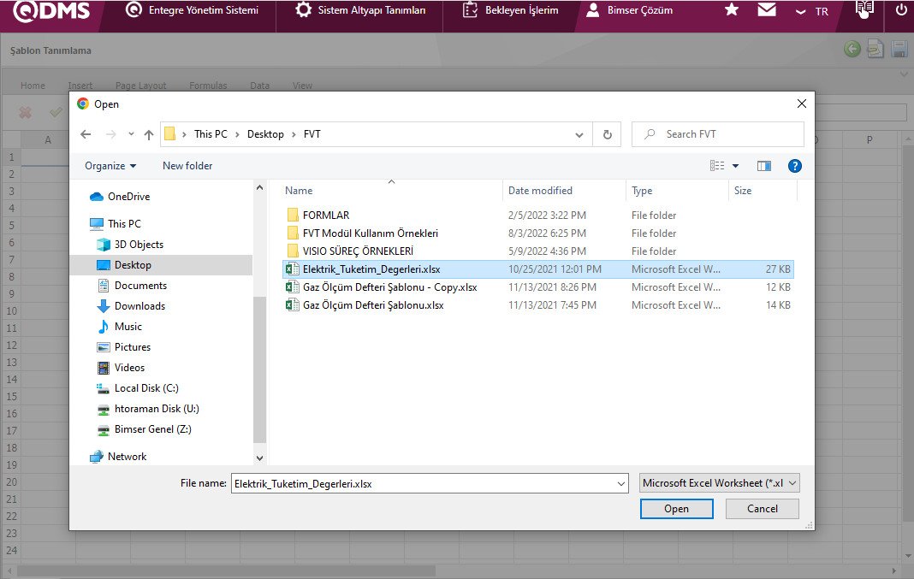Go up one folder with Up arrow

click(x=149, y=134)
